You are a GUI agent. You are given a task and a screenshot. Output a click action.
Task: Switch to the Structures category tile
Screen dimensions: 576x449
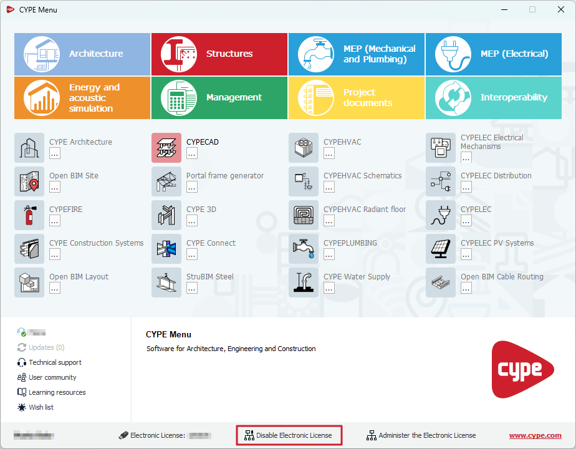coord(219,54)
